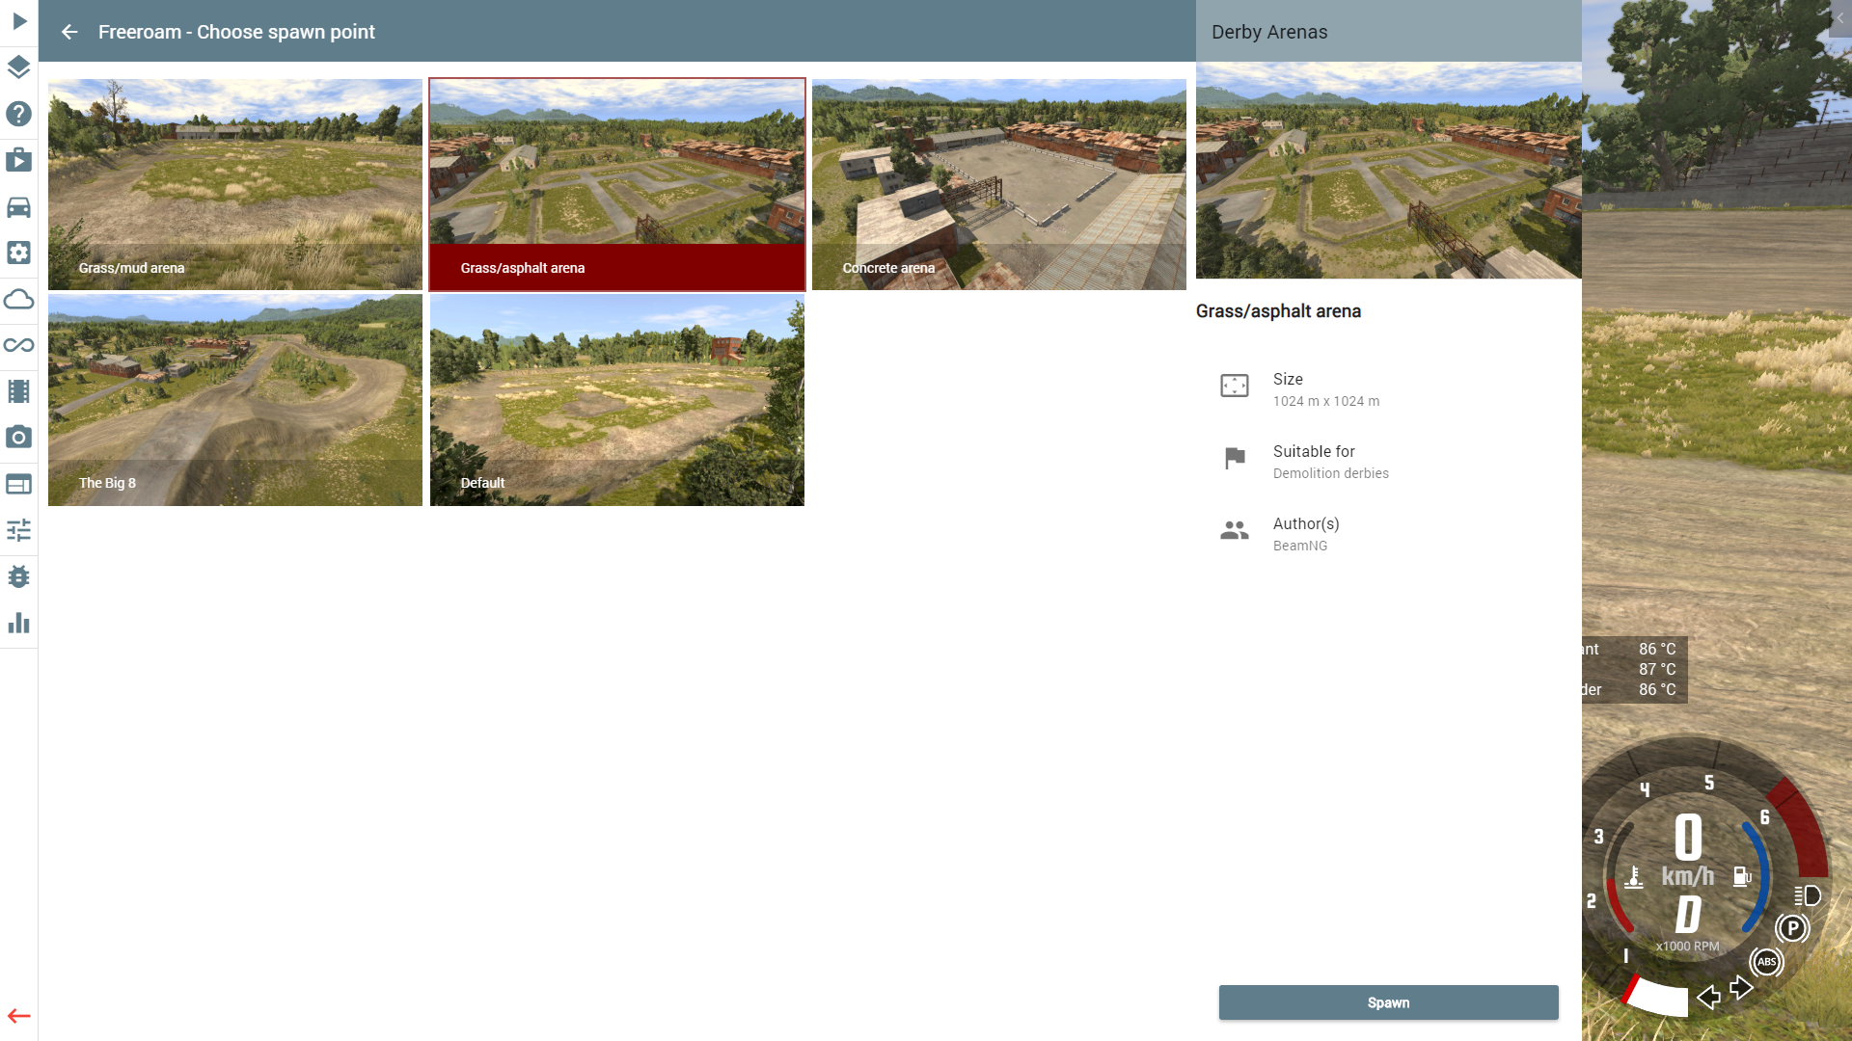
Task: Open the scenarios briefcase play icon
Action: pos(19,160)
